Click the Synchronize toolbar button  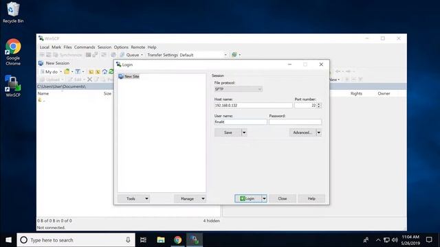67,55
